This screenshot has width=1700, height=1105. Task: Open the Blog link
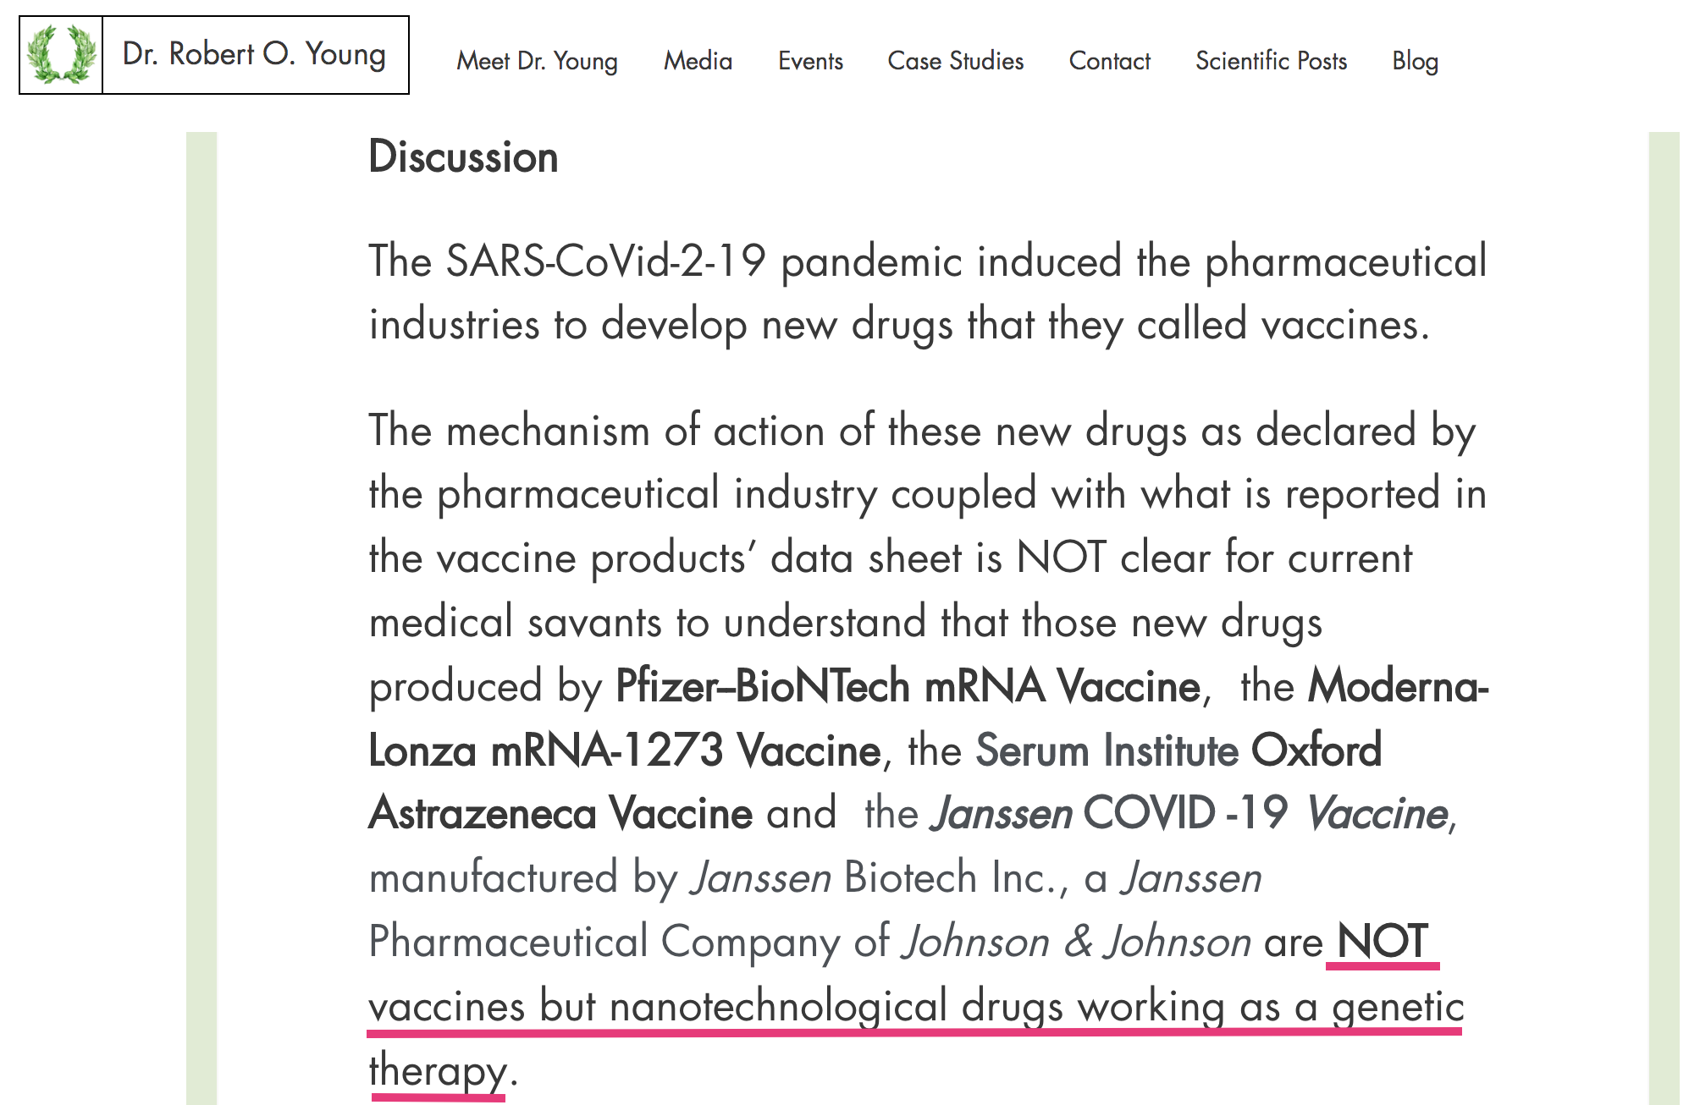[x=1415, y=61]
